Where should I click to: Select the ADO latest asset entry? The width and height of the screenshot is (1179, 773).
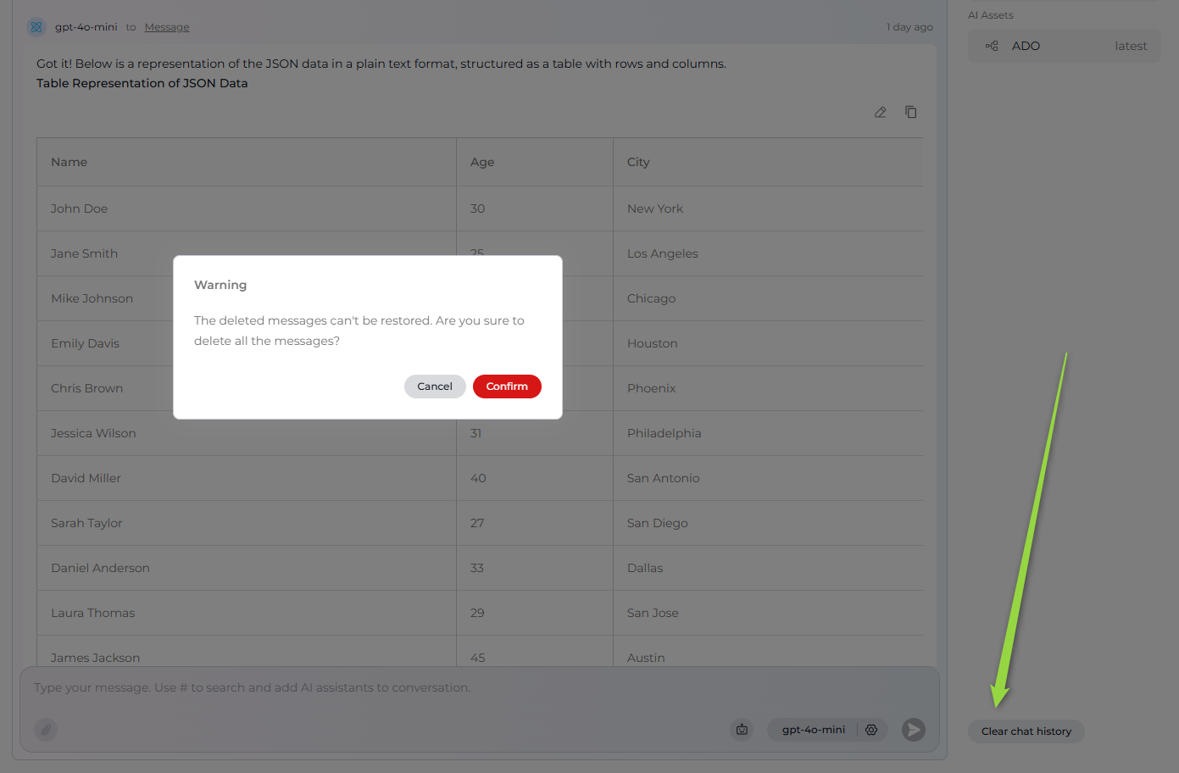[1065, 46]
